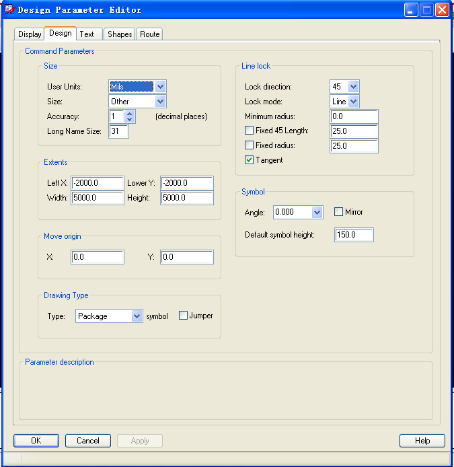Enable the Fixed 45 Length checkbox
The height and width of the screenshot is (467, 454).
[249, 131]
